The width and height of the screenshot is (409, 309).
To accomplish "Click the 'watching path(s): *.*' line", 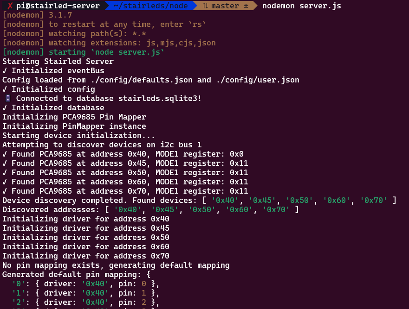I will 74,33.
